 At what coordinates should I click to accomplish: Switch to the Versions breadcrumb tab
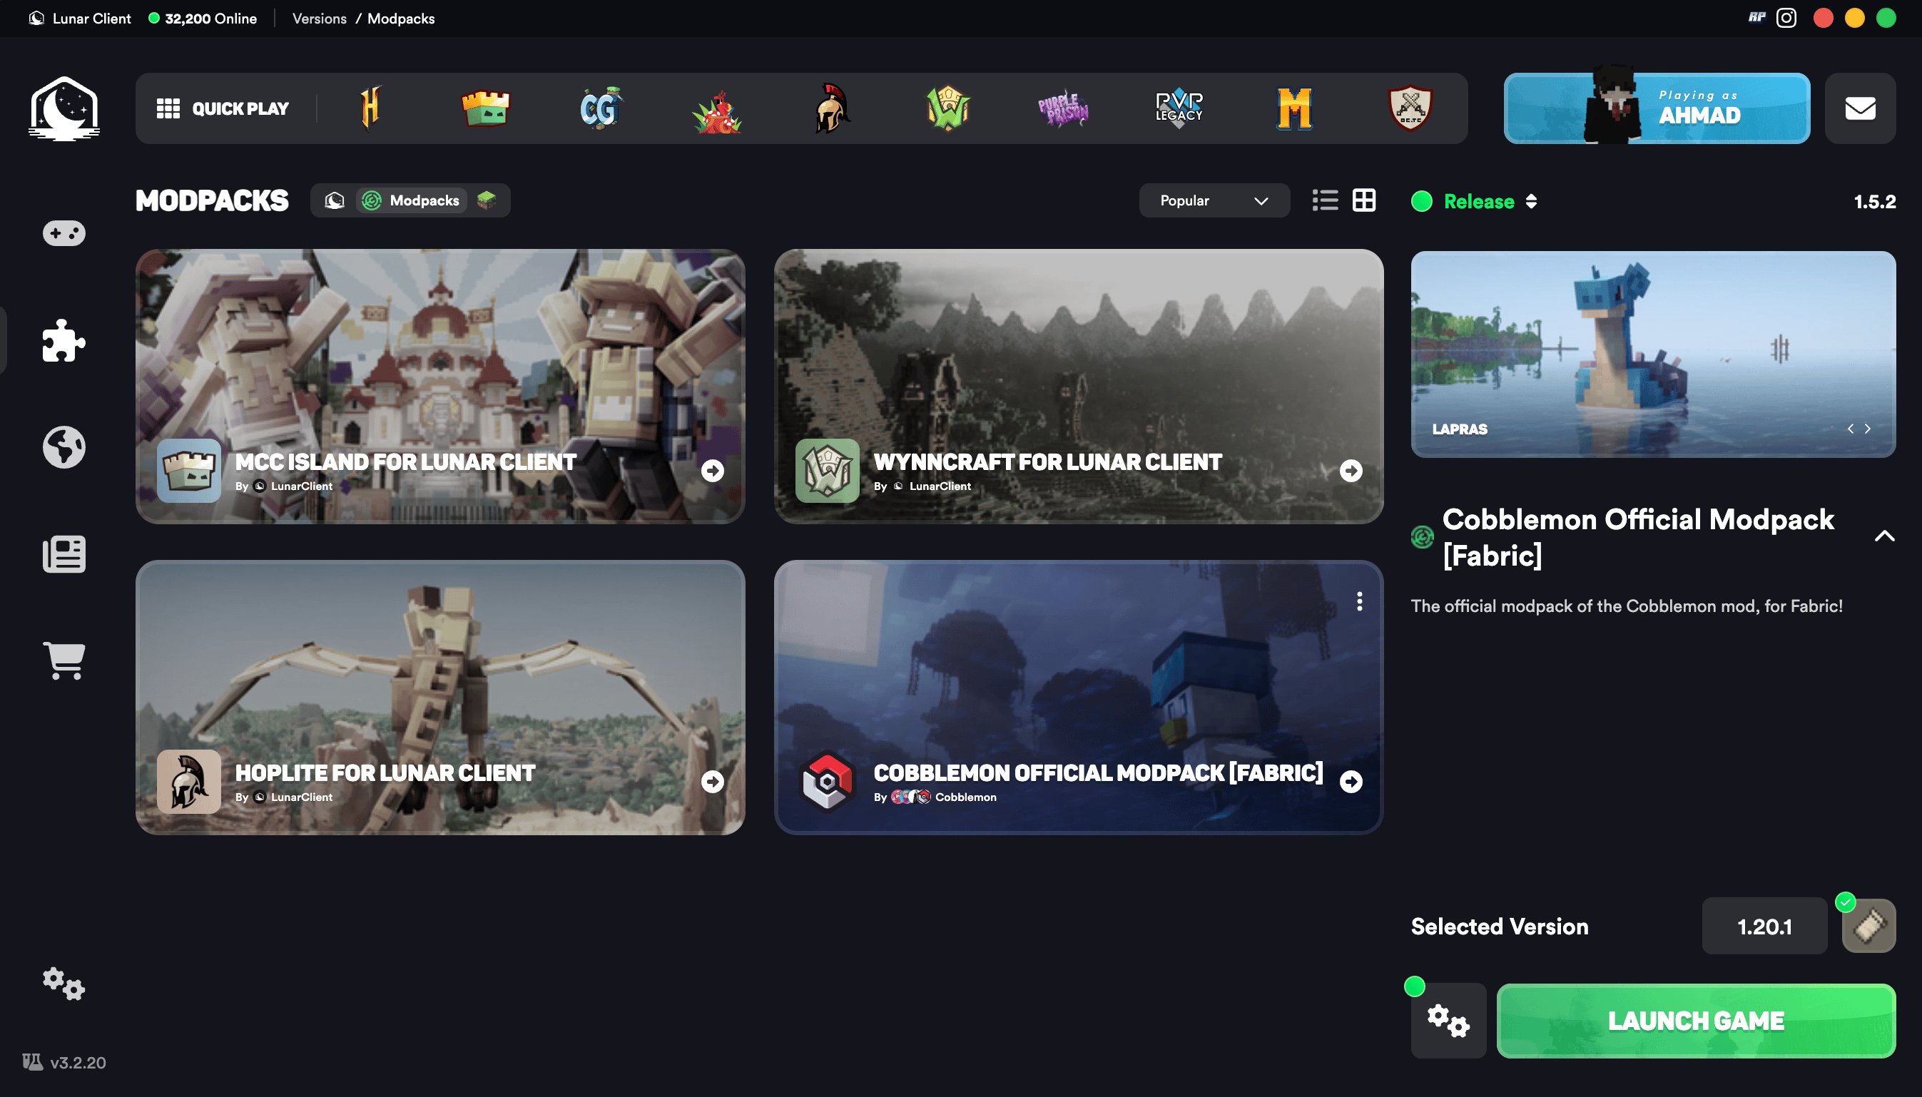319,18
